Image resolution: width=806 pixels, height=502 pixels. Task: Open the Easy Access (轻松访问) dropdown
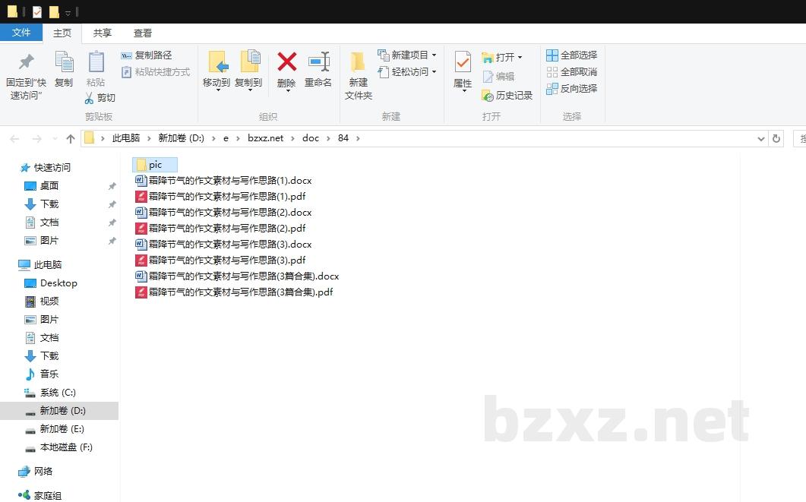coord(434,72)
